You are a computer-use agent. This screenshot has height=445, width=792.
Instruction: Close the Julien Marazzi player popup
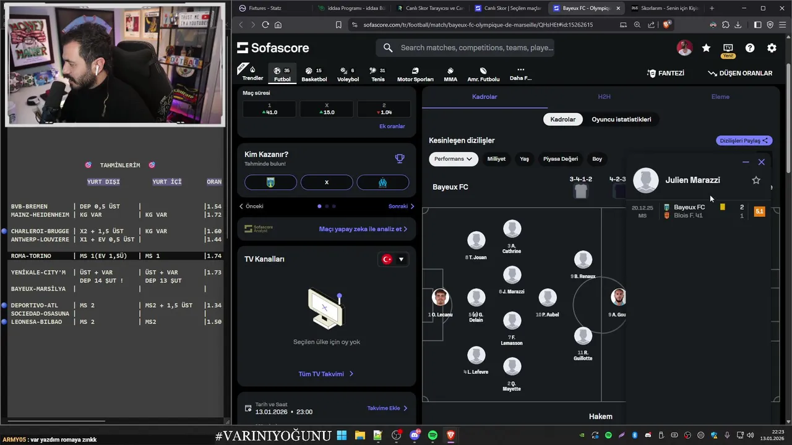coord(762,162)
